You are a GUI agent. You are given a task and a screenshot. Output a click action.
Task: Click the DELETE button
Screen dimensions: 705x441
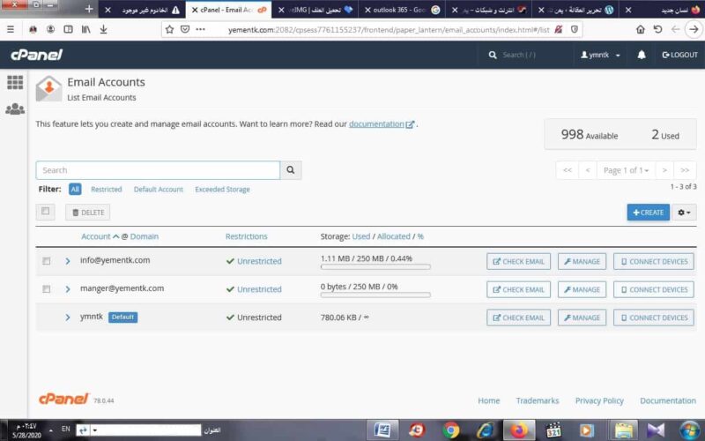[87, 213]
